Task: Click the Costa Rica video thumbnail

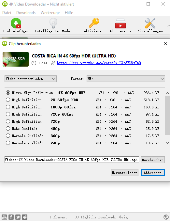Action: point(16,59)
